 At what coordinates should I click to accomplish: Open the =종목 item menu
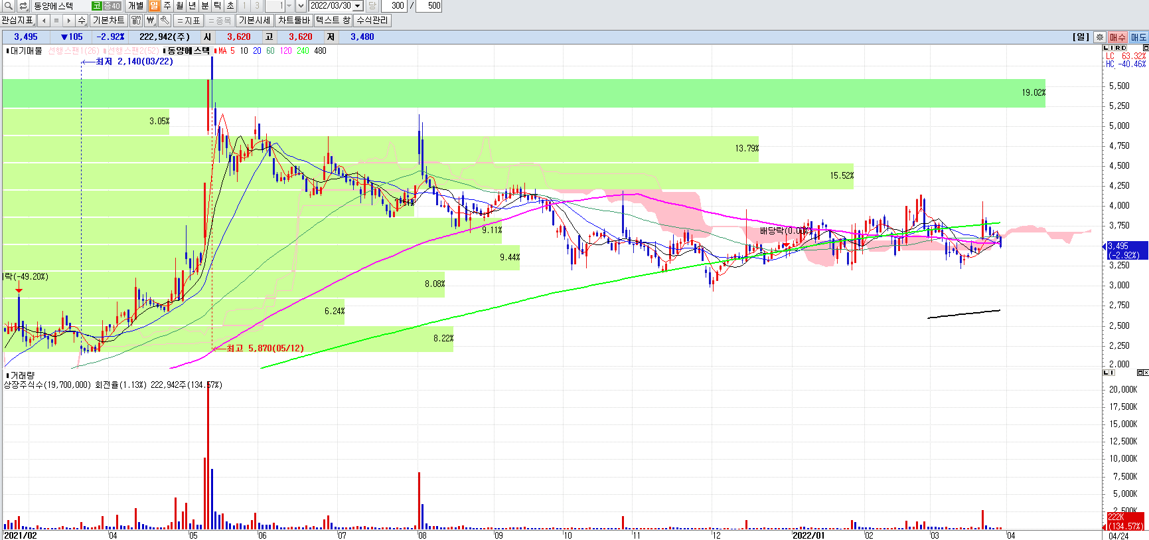[220, 21]
